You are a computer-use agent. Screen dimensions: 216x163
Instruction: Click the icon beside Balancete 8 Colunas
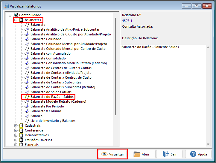click(x=27, y=111)
